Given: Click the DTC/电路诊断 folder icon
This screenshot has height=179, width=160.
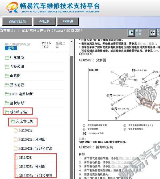Looking at the screenshot, I should click(7, 94).
